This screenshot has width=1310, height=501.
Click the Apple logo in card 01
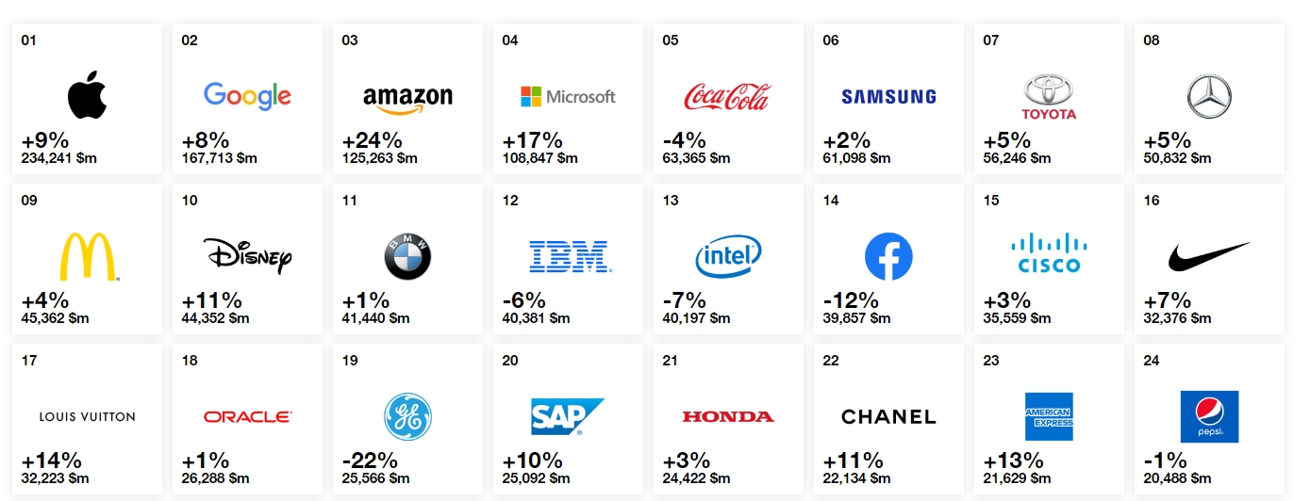coord(87,97)
